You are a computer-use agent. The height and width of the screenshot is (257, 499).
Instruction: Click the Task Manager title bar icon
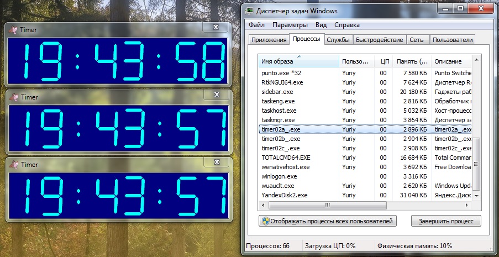pos(250,11)
